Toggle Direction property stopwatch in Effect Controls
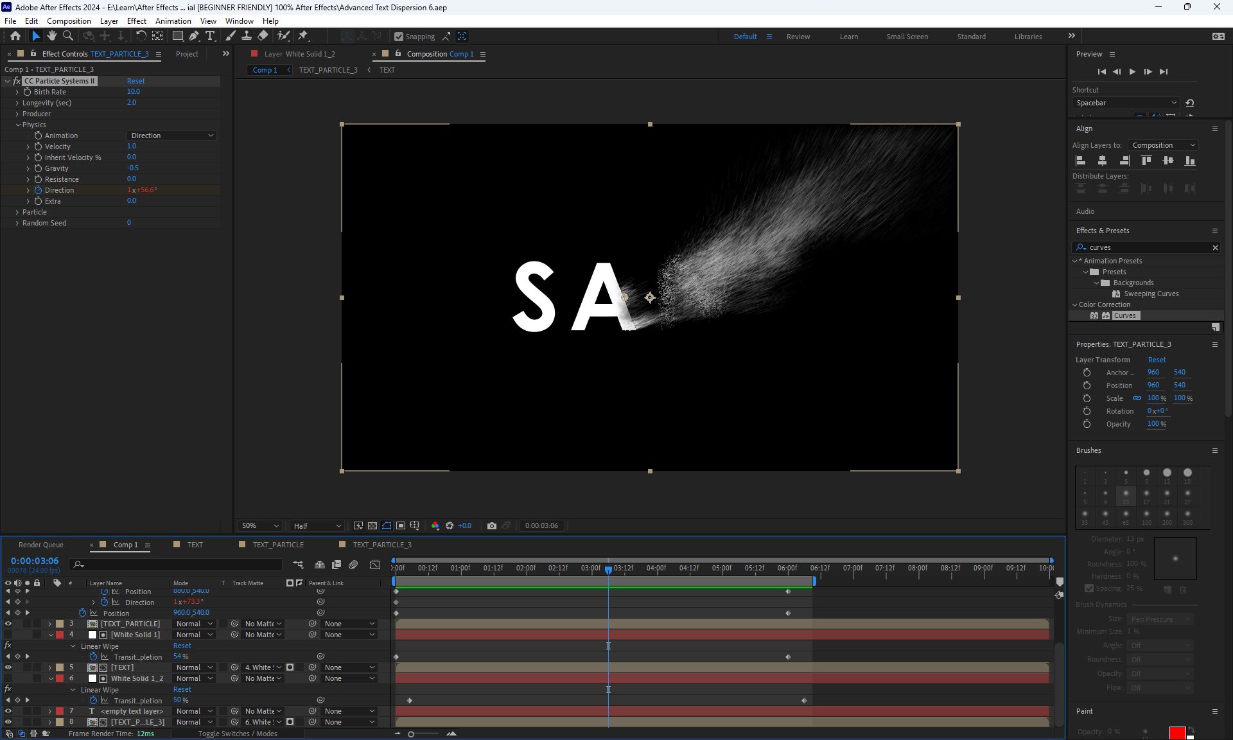 click(38, 190)
